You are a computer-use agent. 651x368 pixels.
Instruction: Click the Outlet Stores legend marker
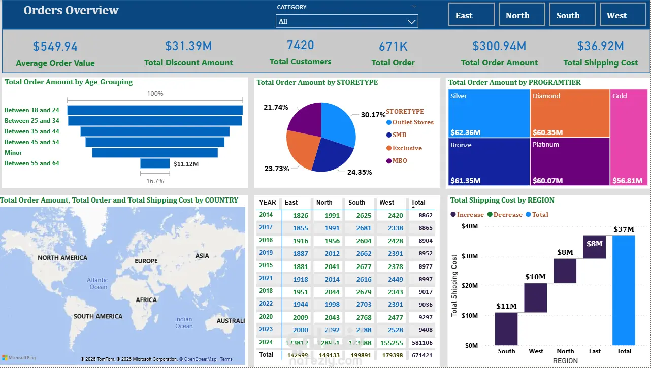pos(389,122)
